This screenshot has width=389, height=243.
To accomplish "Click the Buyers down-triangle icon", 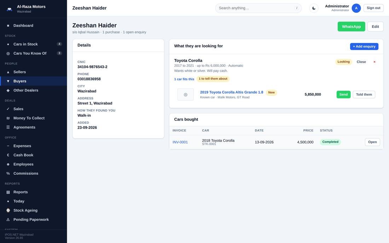I will click(8, 81).
